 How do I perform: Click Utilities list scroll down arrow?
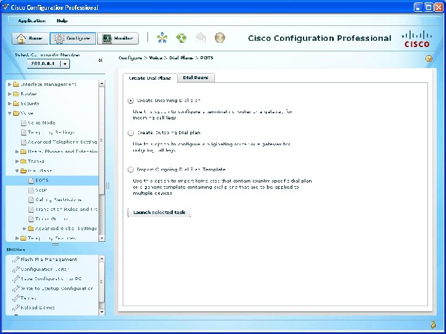click(102, 312)
